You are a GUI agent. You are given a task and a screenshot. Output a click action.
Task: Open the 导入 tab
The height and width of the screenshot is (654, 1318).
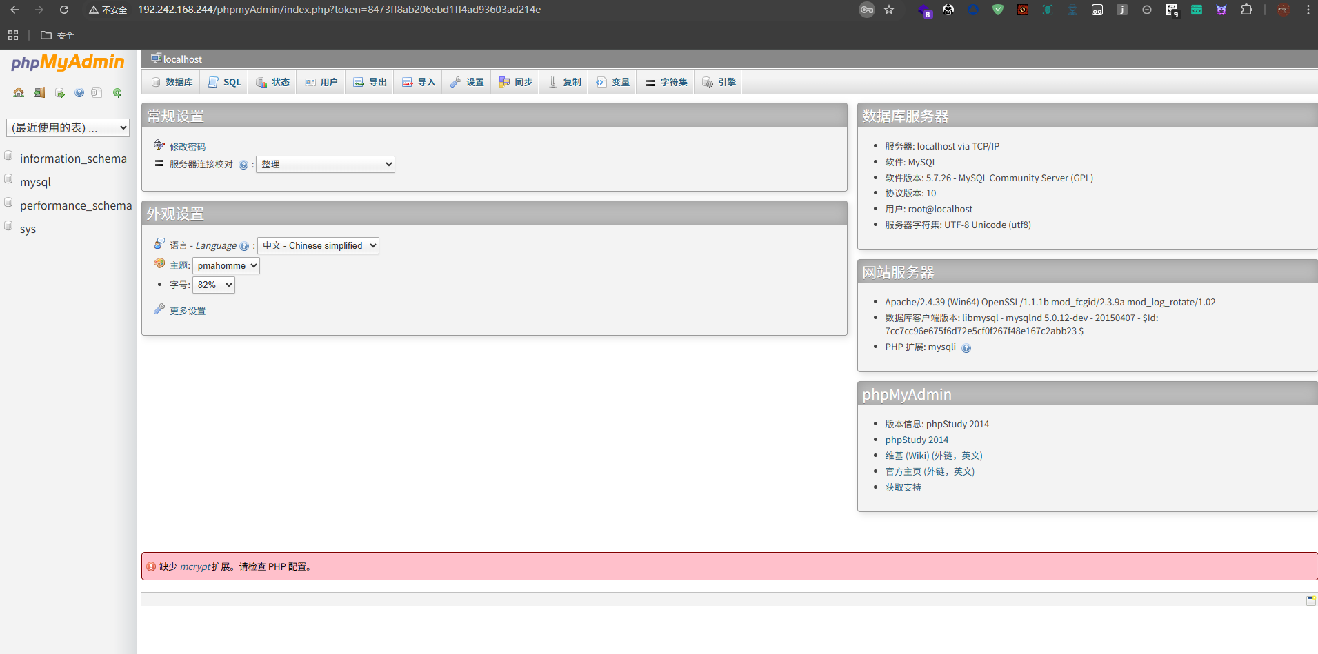pos(418,82)
